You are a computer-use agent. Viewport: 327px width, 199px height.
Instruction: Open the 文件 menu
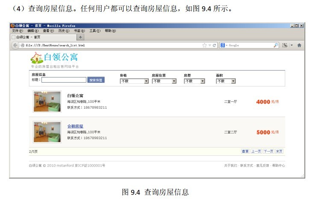pyautogui.click(x=18, y=31)
